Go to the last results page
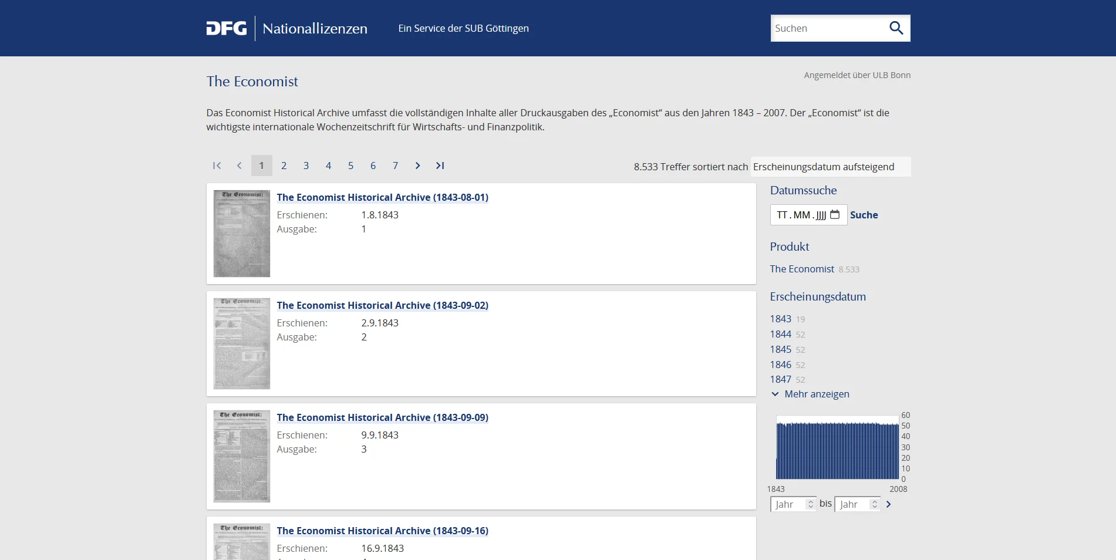 pyautogui.click(x=440, y=166)
